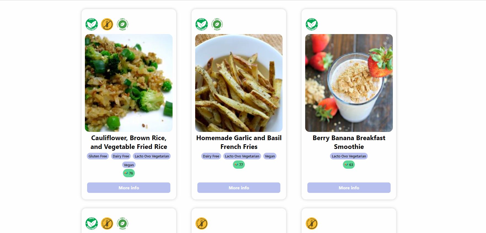Click the 100% Vegetarian badge on Cauliflower Fried Rice card

coord(92,24)
